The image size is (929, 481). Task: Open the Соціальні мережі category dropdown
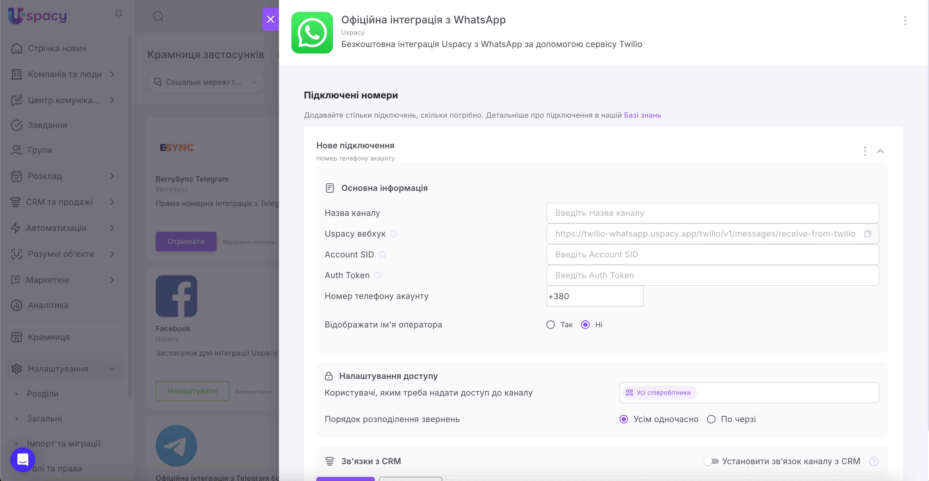[205, 82]
